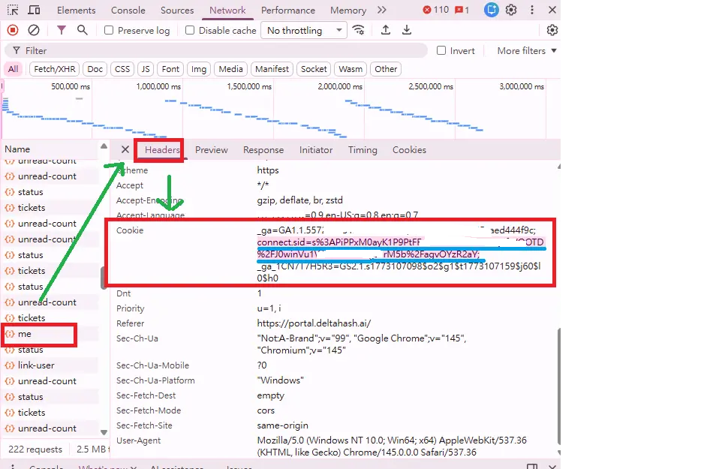The height and width of the screenshot is (469, 701).
Task: Check the Disable cache option
Action: coord(190,31)
